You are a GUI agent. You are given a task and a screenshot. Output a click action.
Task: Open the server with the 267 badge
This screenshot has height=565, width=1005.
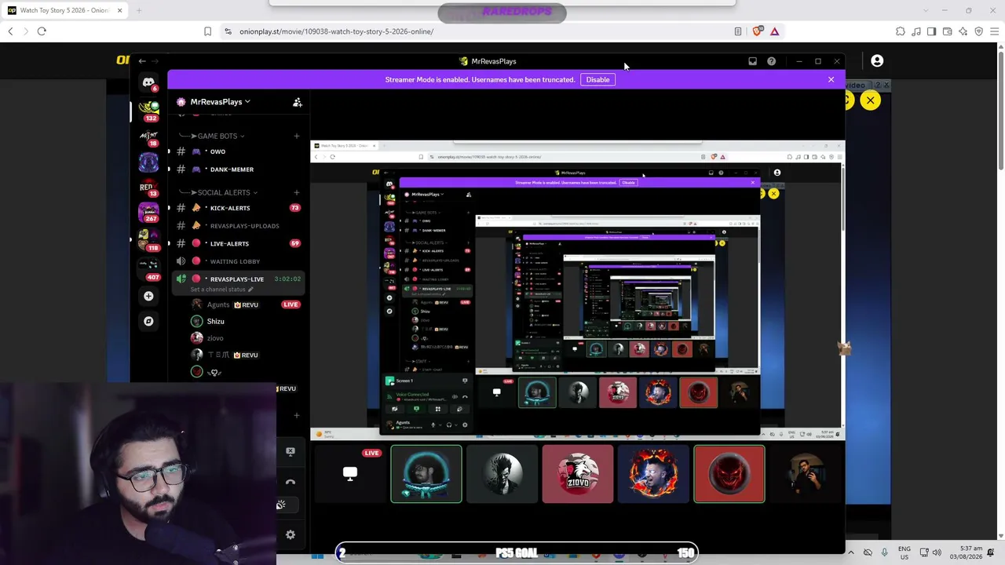point(148,212)
